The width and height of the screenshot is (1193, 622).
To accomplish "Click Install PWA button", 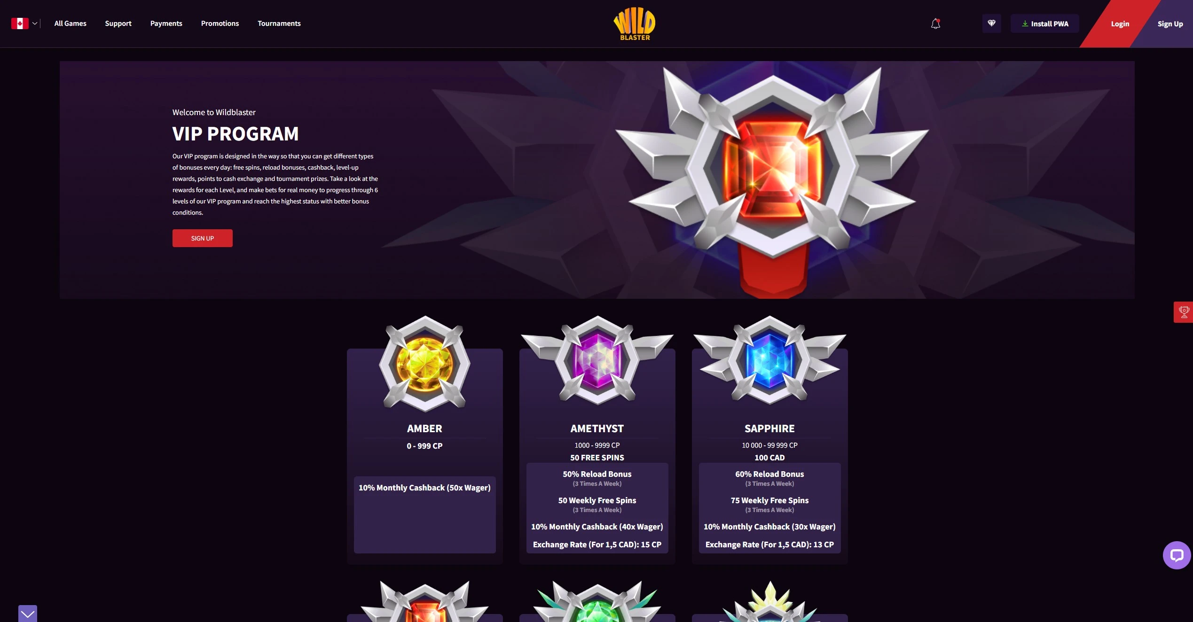I will 1045,23.
